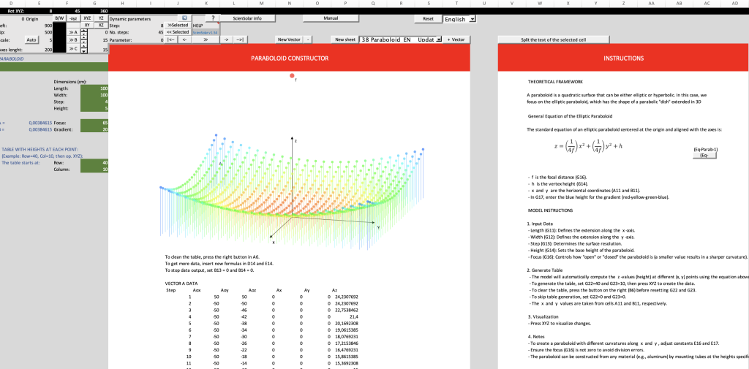Click the question mark help icon
Viewport: 749px width, 369px height.
click(x=212, y=18)
